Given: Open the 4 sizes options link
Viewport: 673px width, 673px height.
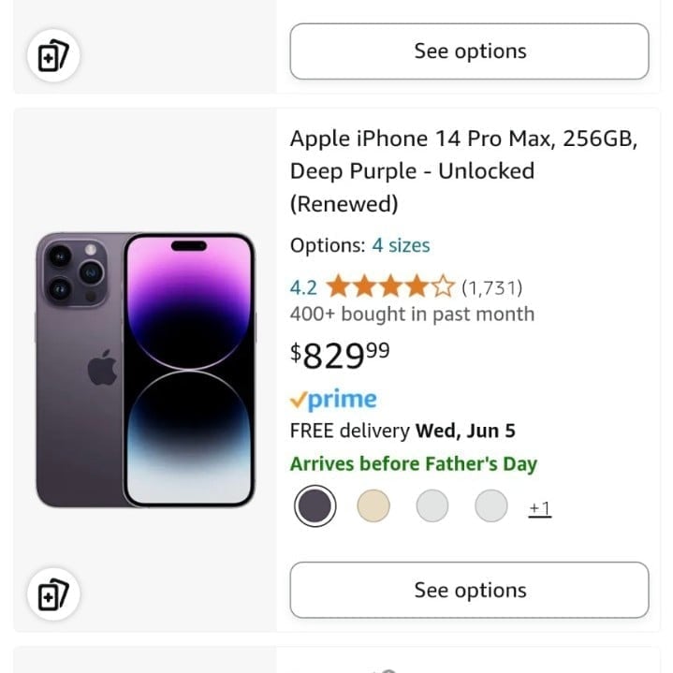Looking at the screenshot, I should pos(401,245).
